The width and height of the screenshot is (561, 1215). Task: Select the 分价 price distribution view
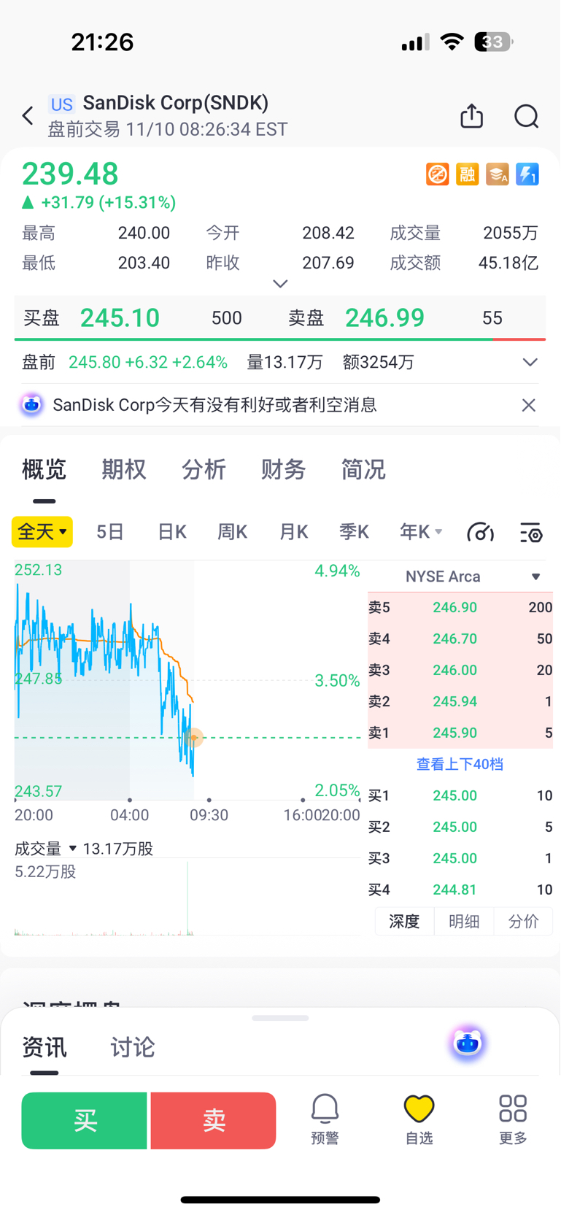click(524, 922)
